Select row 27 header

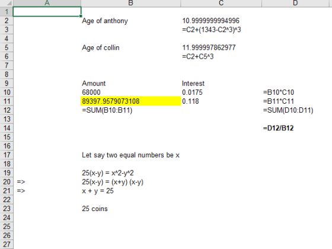[x=7, y=244]
